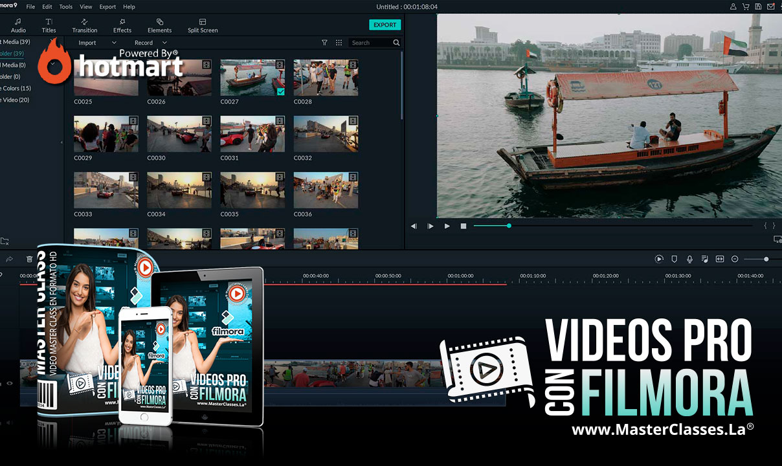Viewport: 782px width, 466px height.
Task: Switch media view with grid icon
Action: pos(339,43)
